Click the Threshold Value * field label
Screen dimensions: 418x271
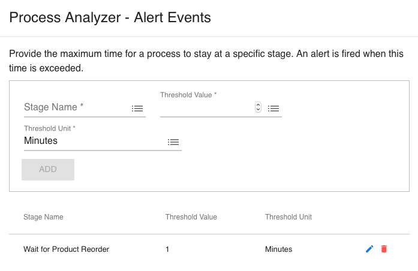(x=188, y=95)
